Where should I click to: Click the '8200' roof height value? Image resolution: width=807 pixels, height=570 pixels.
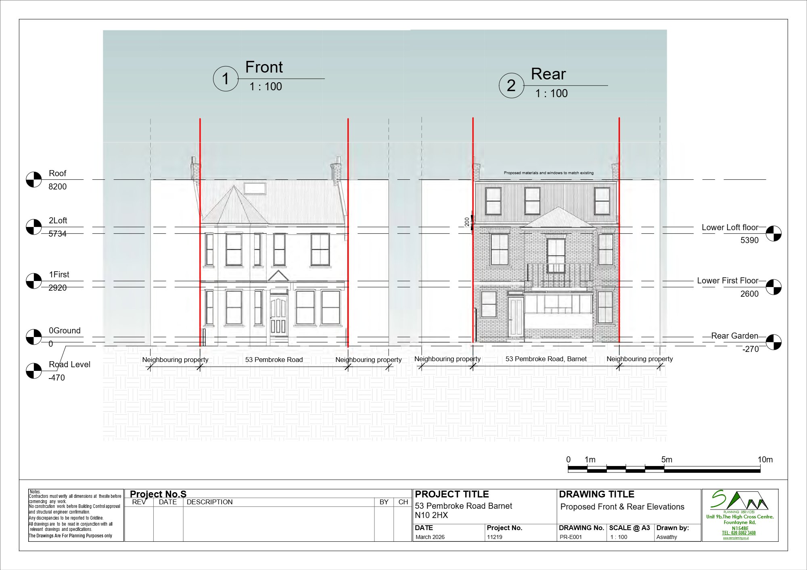point(58,187)
